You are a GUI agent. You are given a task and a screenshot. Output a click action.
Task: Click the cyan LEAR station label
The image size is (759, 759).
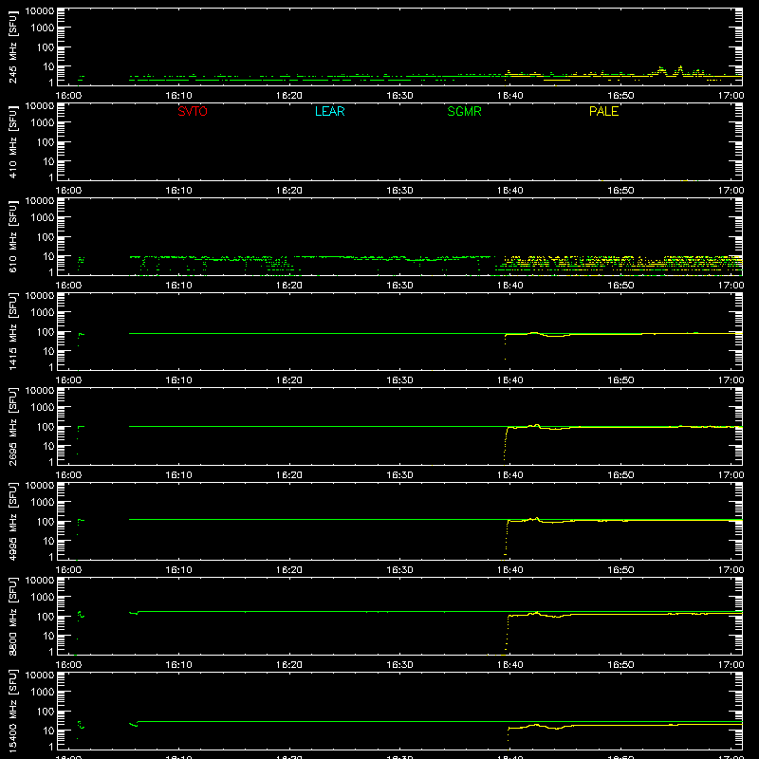click(x=329, y=111)
